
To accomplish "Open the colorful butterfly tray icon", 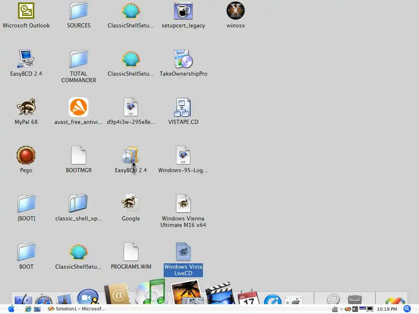I will point(348,309).
